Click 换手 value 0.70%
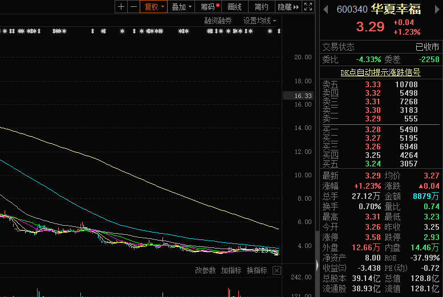The width and height of the screenshot is (443, 297). click(369, 206)
